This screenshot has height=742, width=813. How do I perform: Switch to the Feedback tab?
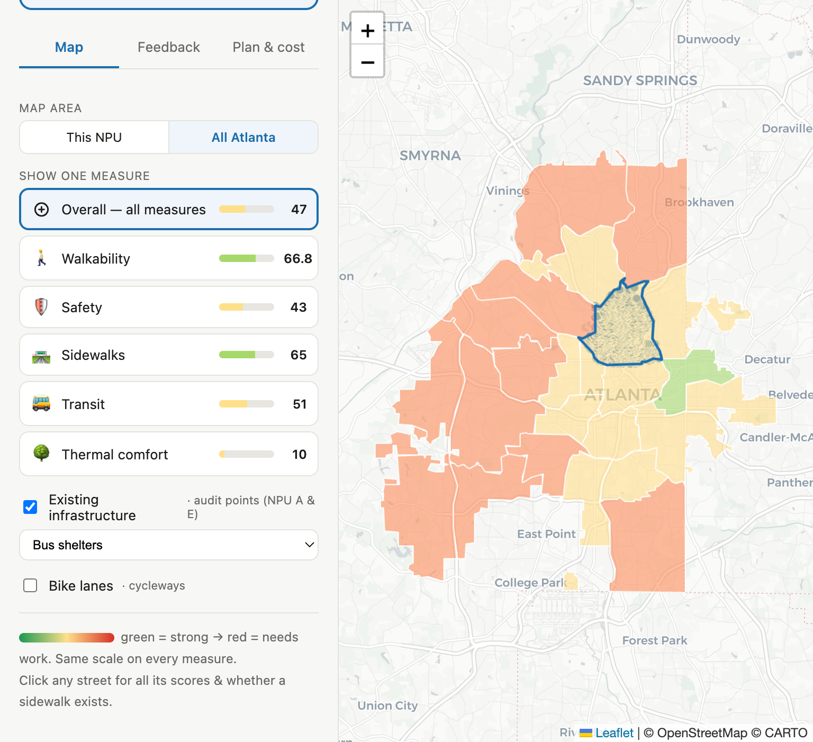[169, 47]
